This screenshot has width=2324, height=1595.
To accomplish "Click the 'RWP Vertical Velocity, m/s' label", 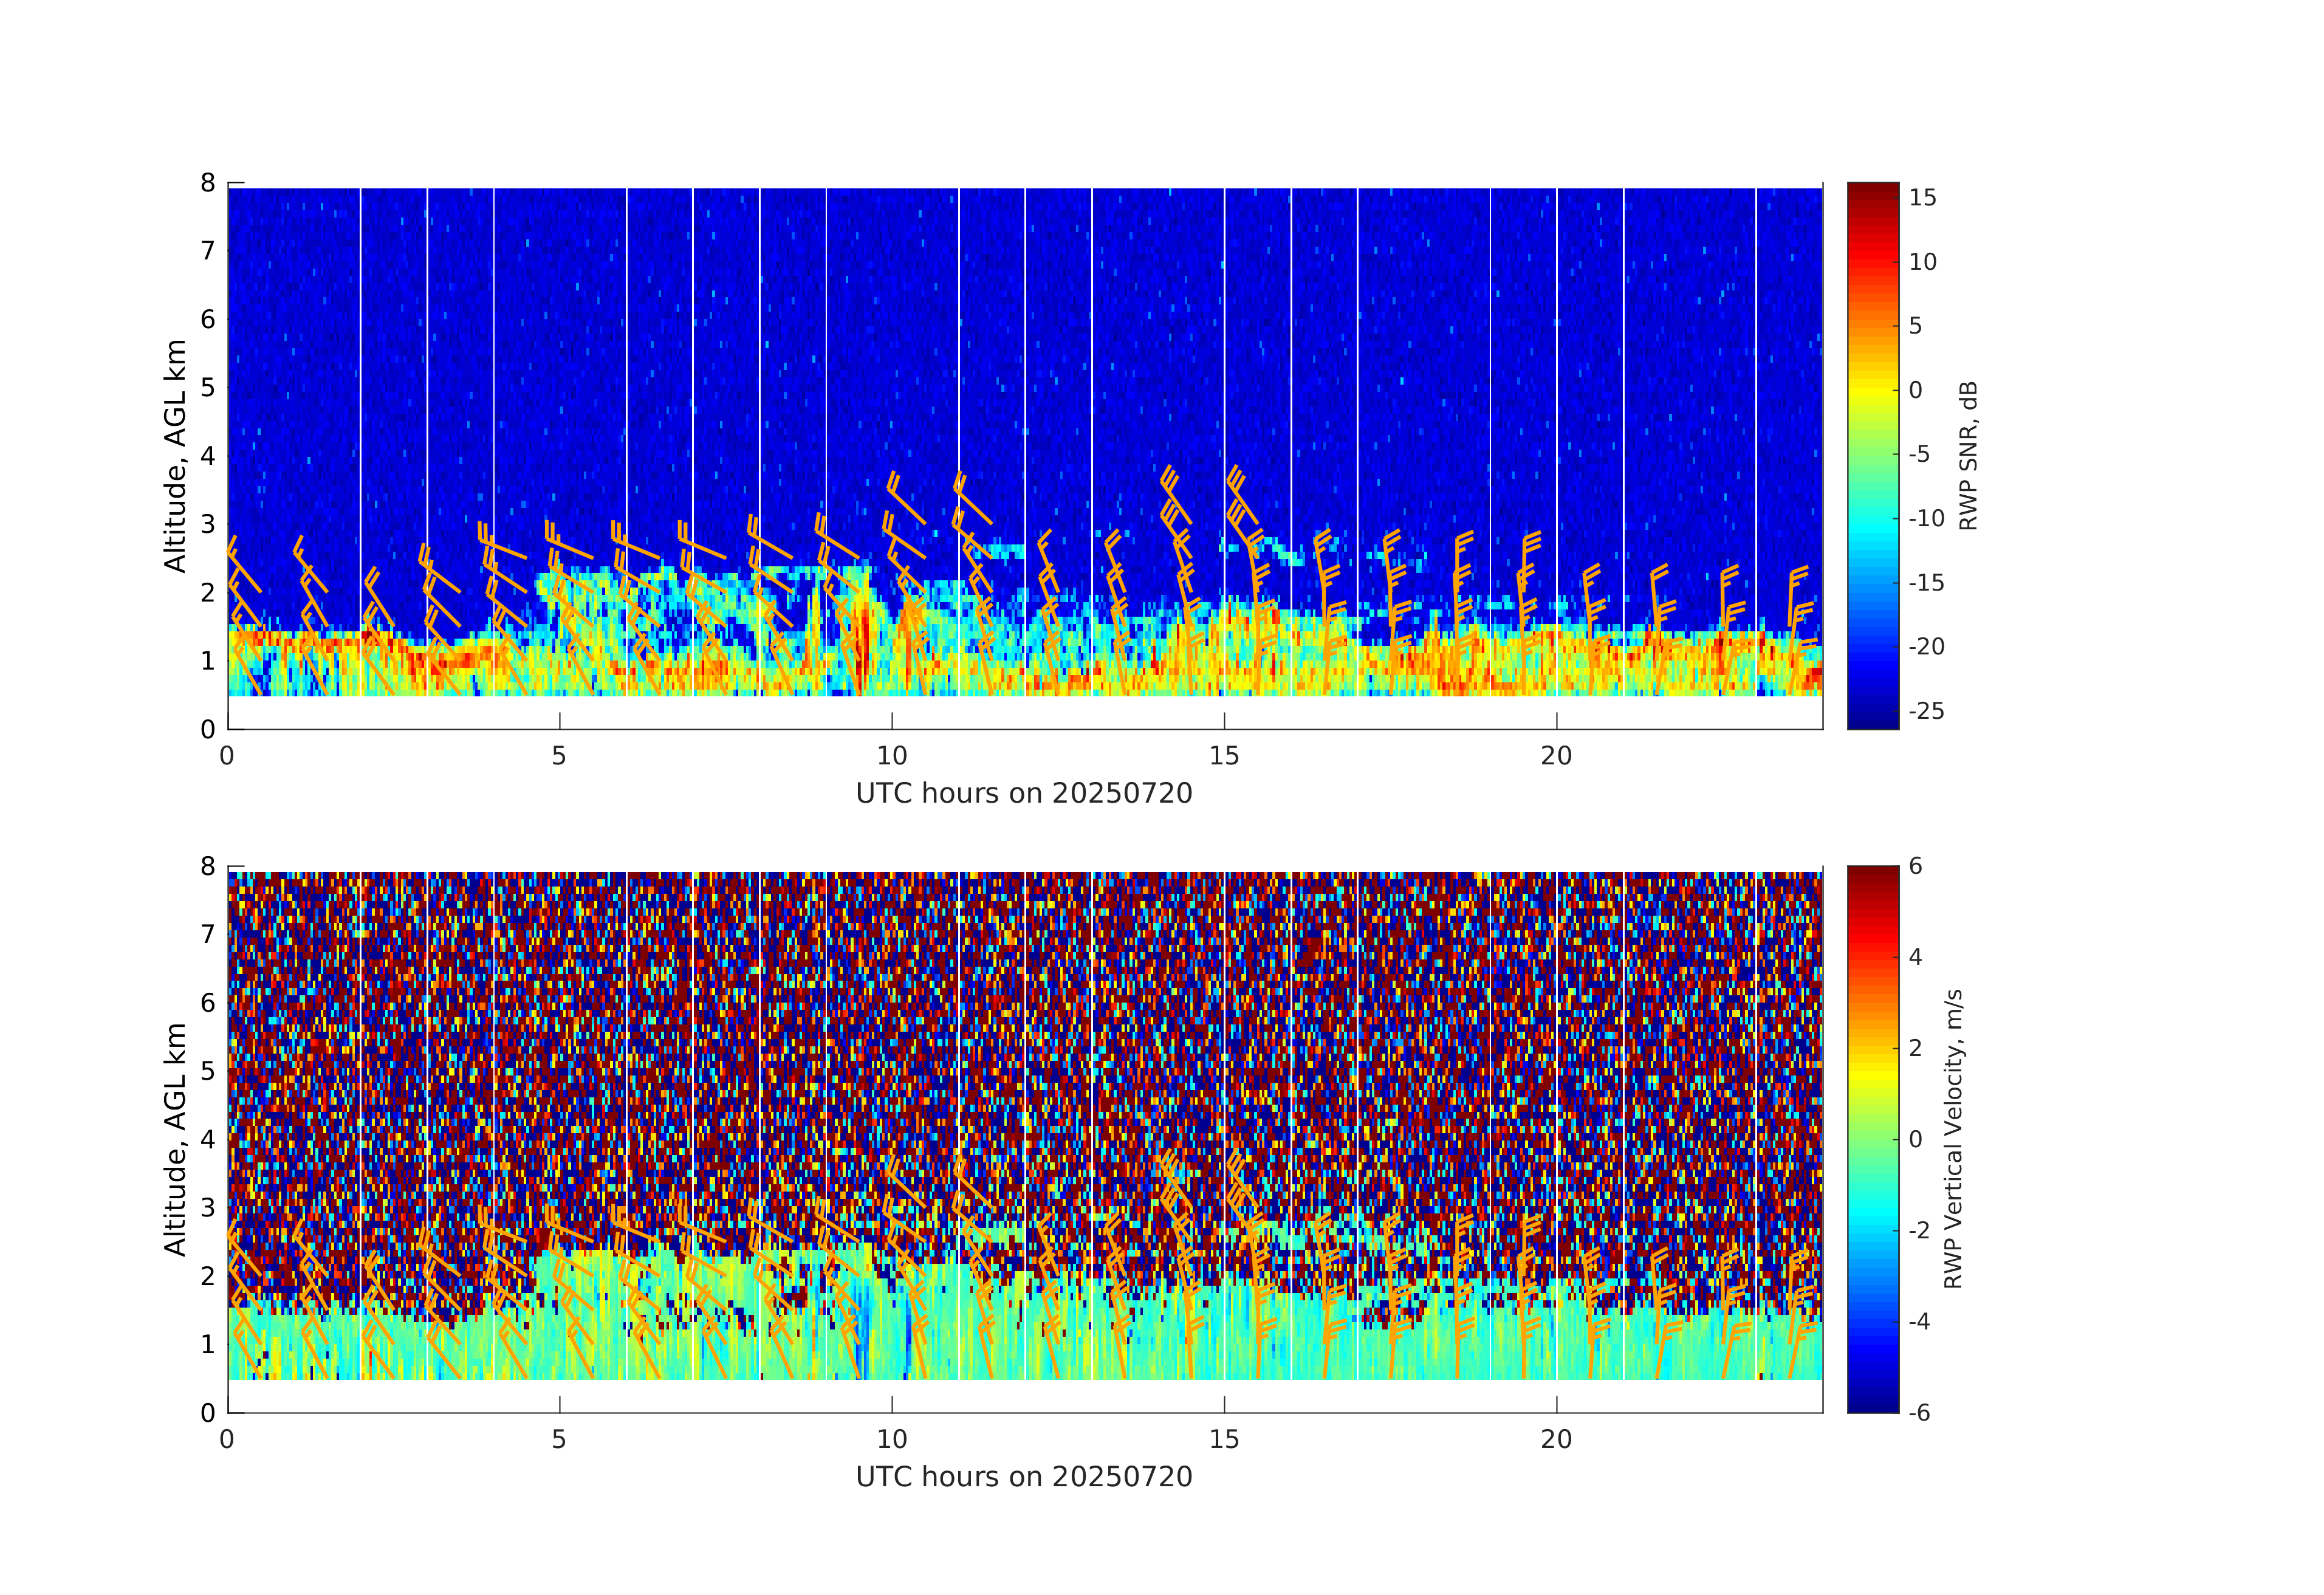I will 1953,1139.
